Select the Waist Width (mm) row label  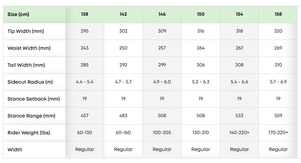29,48
